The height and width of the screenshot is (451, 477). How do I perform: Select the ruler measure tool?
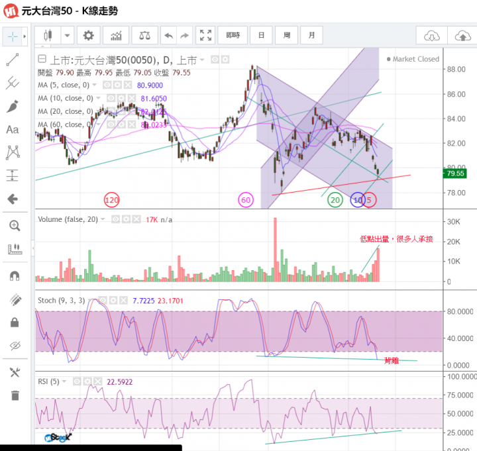point(15,249)
